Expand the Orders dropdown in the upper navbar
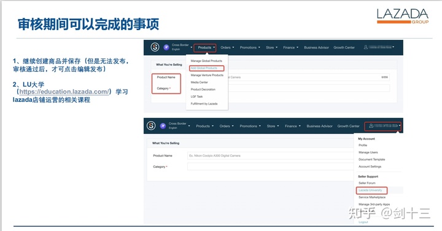Image resolution: width=442 pixels, height=231 pixels. (227, 48)
